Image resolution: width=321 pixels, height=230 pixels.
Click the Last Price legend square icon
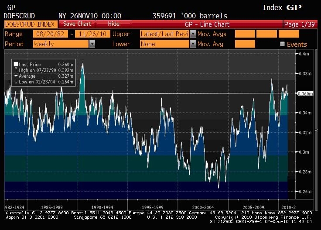[x=16, y=64]
